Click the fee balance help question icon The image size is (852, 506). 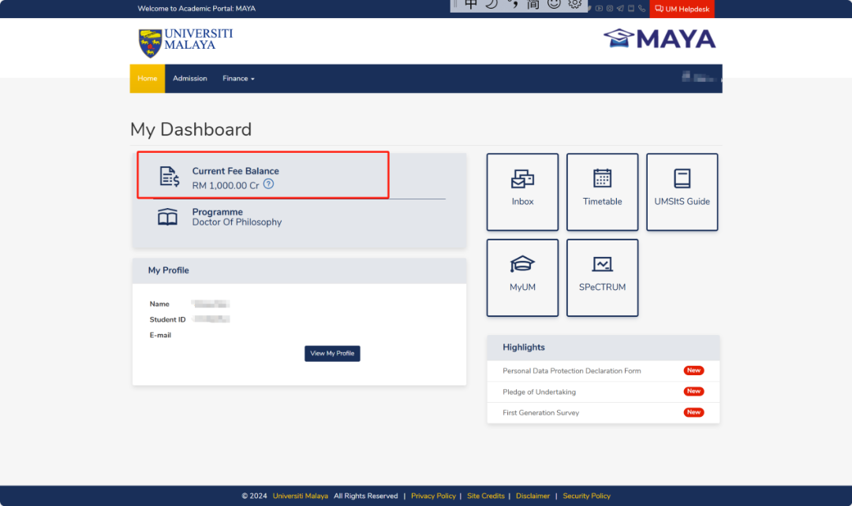[x=268, y=184]
